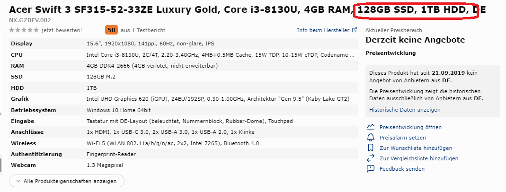Viewport: 506px width, 192px height.
Task: Click aus 1 Testbericht text
Action: tap(143, 30)
